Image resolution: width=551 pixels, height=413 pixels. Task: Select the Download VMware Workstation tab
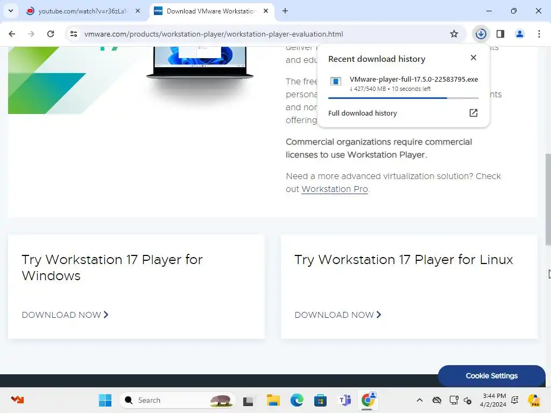[211, 11]
